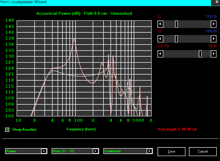220x161 pixels.
Task: Click the Path 0.0 cm label
Action: tap(95, 13)
